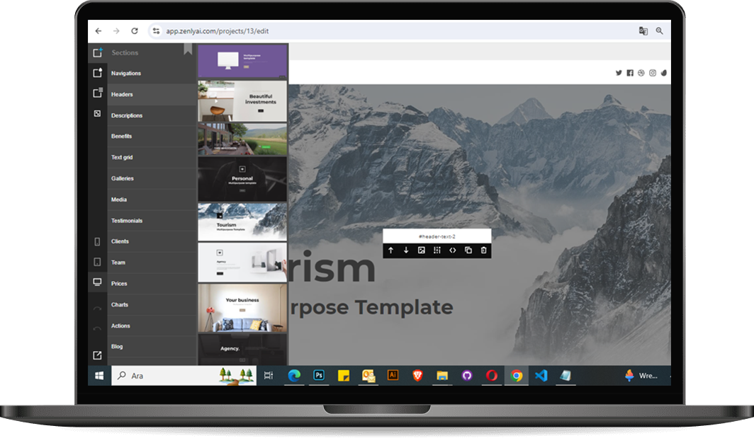Viewport: 754px width, 438px height.
Task: Delete the section with the trash icon
Action: [x=484, y=250]
